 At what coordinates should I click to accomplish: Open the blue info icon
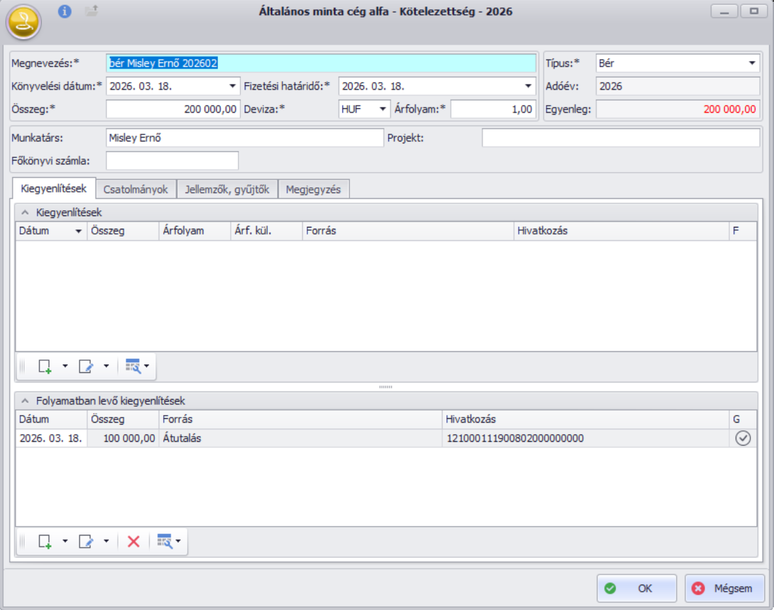pos(64,11)
